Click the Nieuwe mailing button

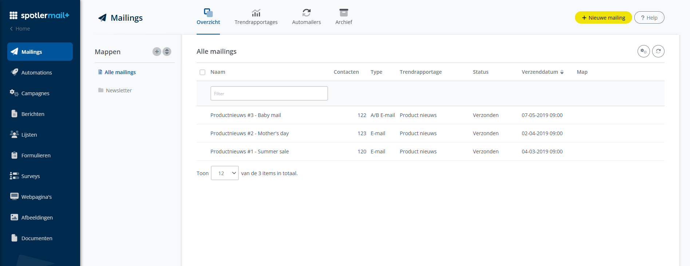tap(603, 18)
